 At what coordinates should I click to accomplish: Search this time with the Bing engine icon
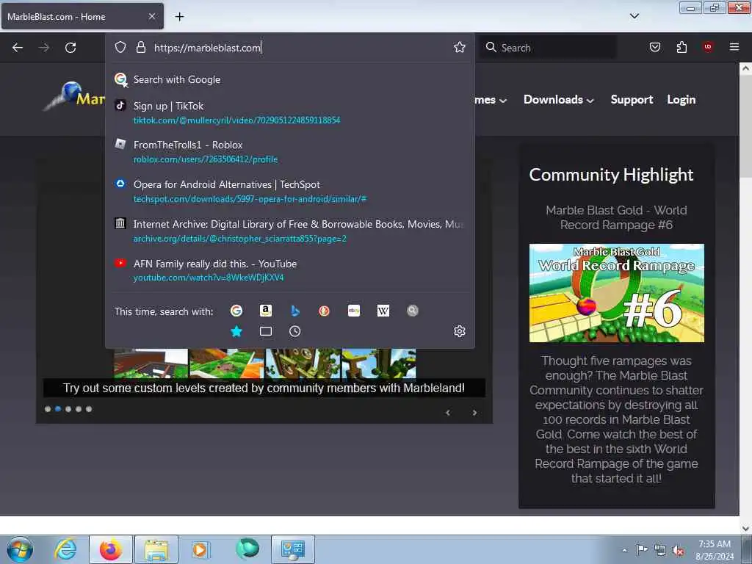click(295, 311)
